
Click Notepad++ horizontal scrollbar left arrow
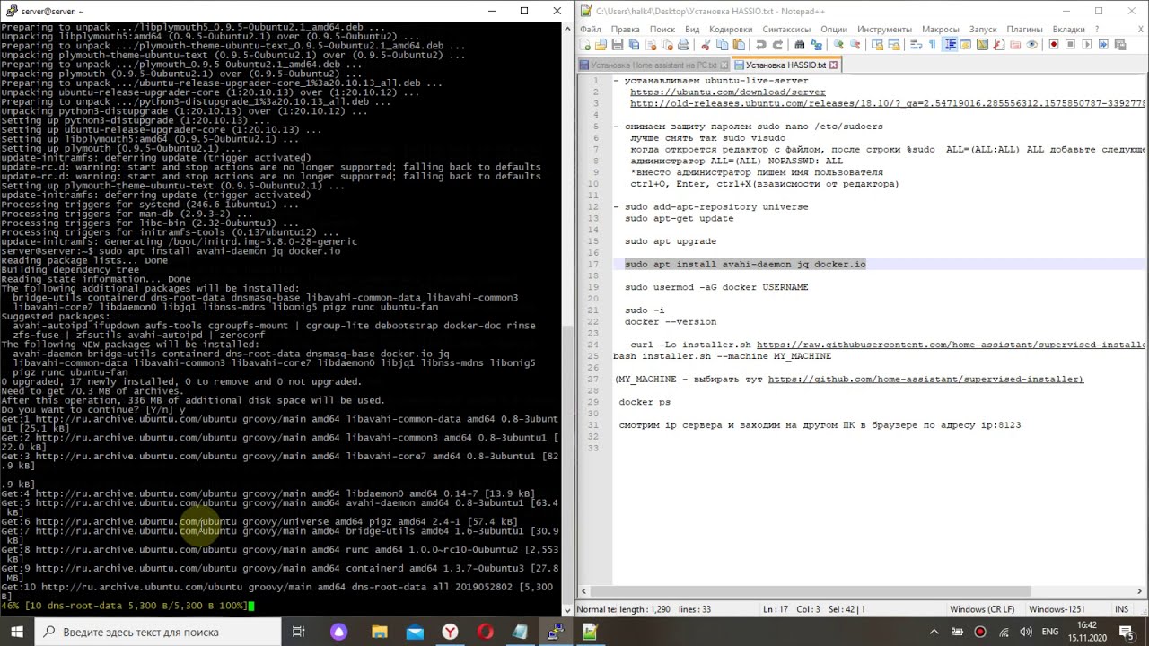(x=583, y=590)
